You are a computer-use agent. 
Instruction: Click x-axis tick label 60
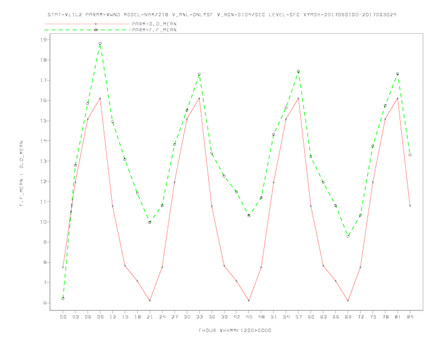(x=311, y=317)
